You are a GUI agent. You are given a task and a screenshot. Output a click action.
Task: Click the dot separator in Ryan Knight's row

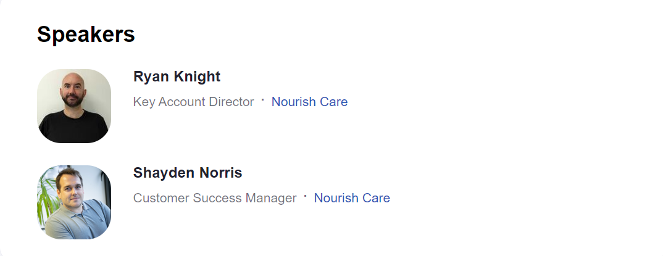[262, 100]
